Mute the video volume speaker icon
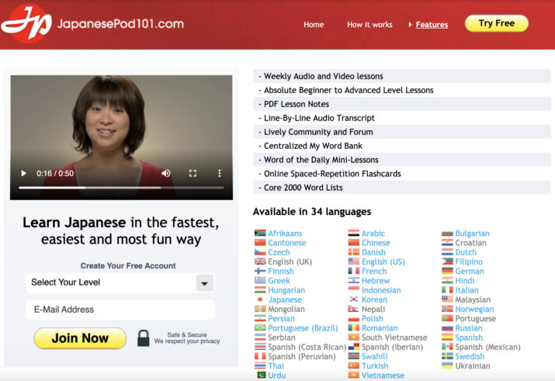Screen dimensions: 555x381 point(165,173)
